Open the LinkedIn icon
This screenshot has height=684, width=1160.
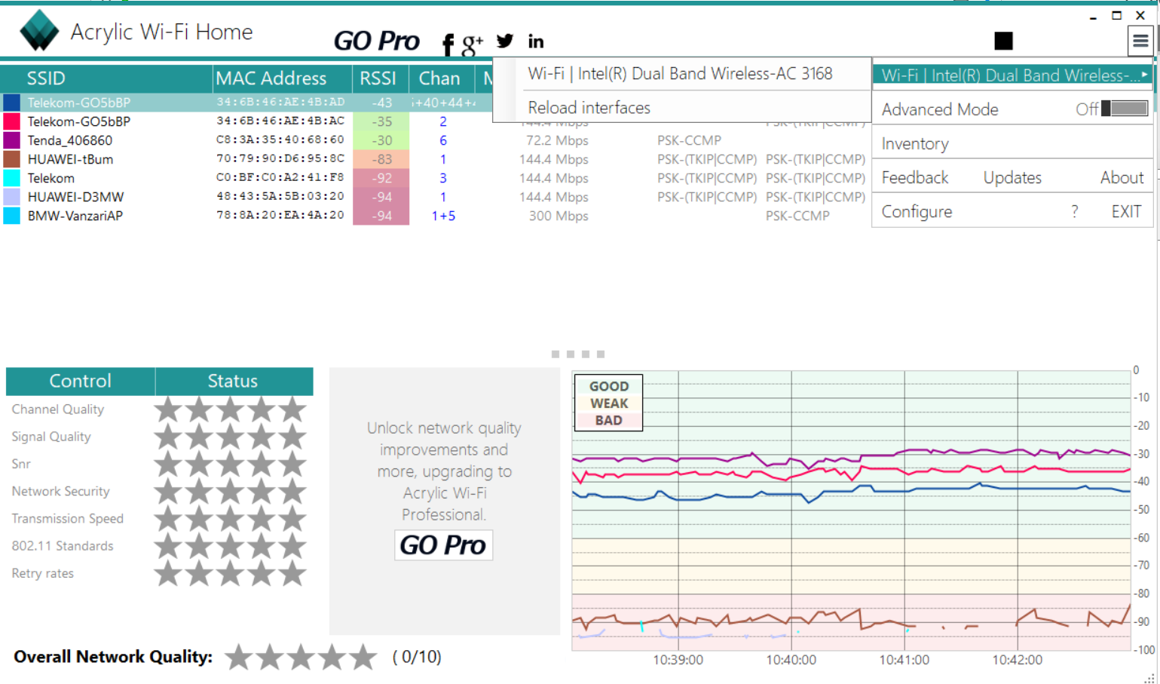pos(536,41)
